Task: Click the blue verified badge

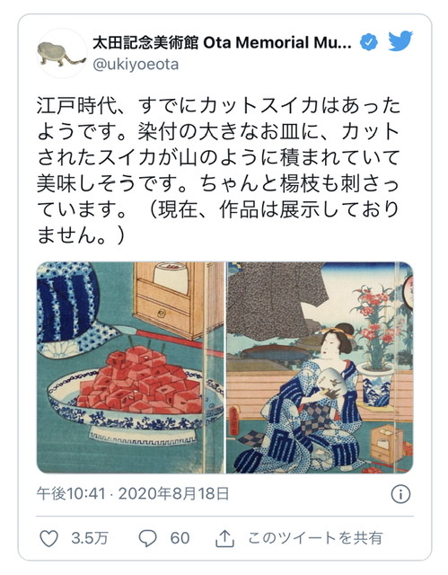Action: pyautogui.click(x=369, y=42)
